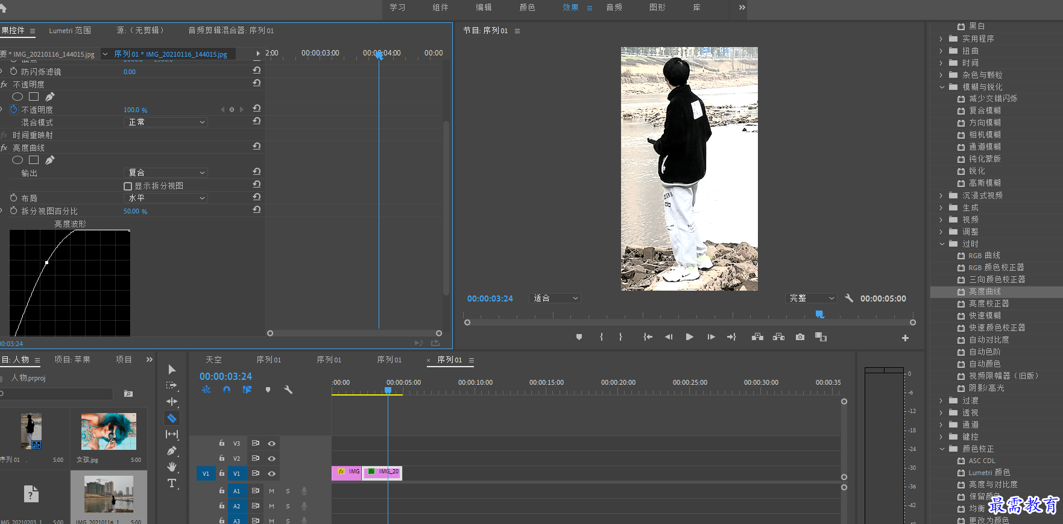Open the 完整 playback resolution dropdown
Image resolution: width=1063 pixels, height=524 pixels.
click(812, 298)
